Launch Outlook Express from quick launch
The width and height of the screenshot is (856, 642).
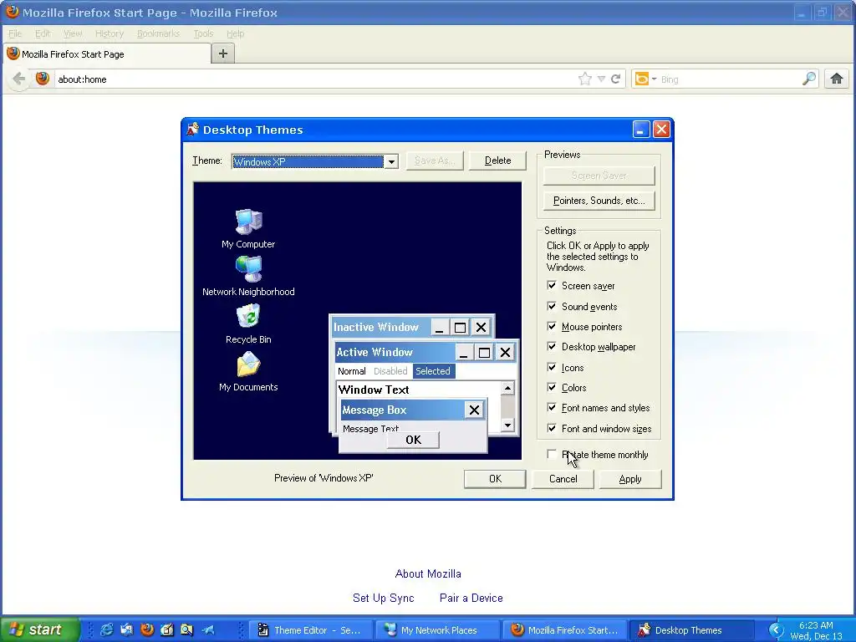(127, 629)
